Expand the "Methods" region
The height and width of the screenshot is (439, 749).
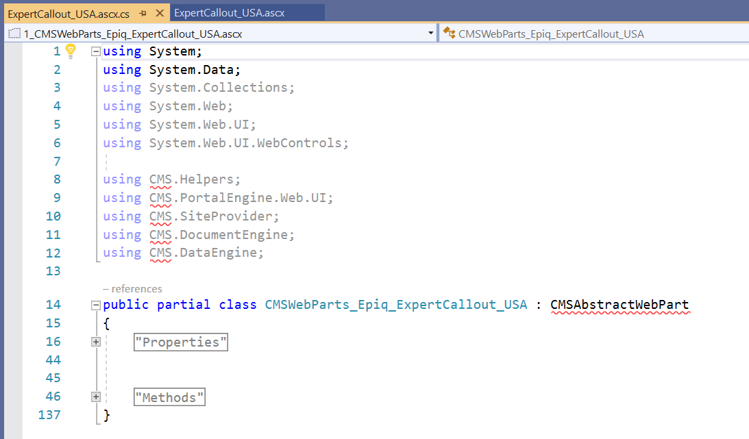96,397
